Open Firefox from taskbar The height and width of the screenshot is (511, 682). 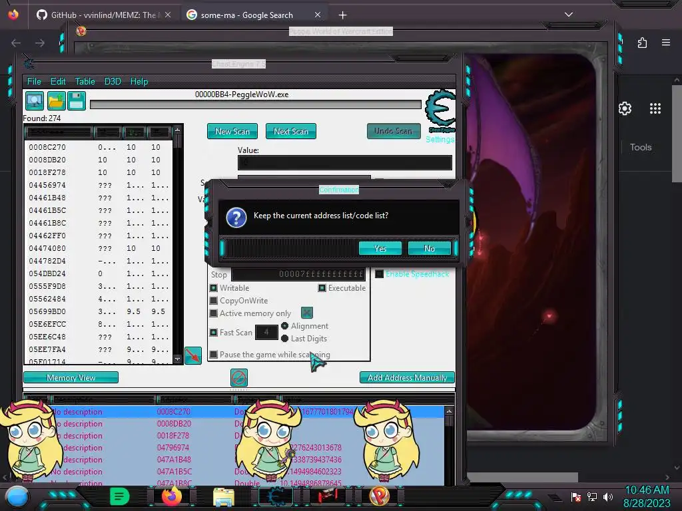171,496
